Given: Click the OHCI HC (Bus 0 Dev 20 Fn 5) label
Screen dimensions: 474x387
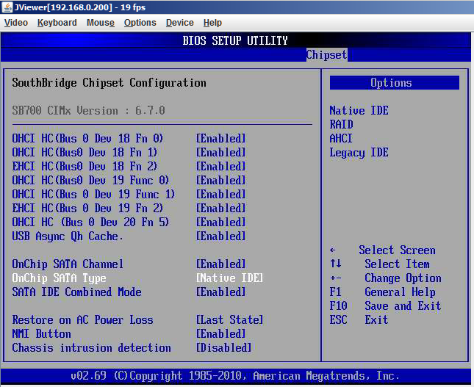Looking at the screenshot, I should click(90, 223).
